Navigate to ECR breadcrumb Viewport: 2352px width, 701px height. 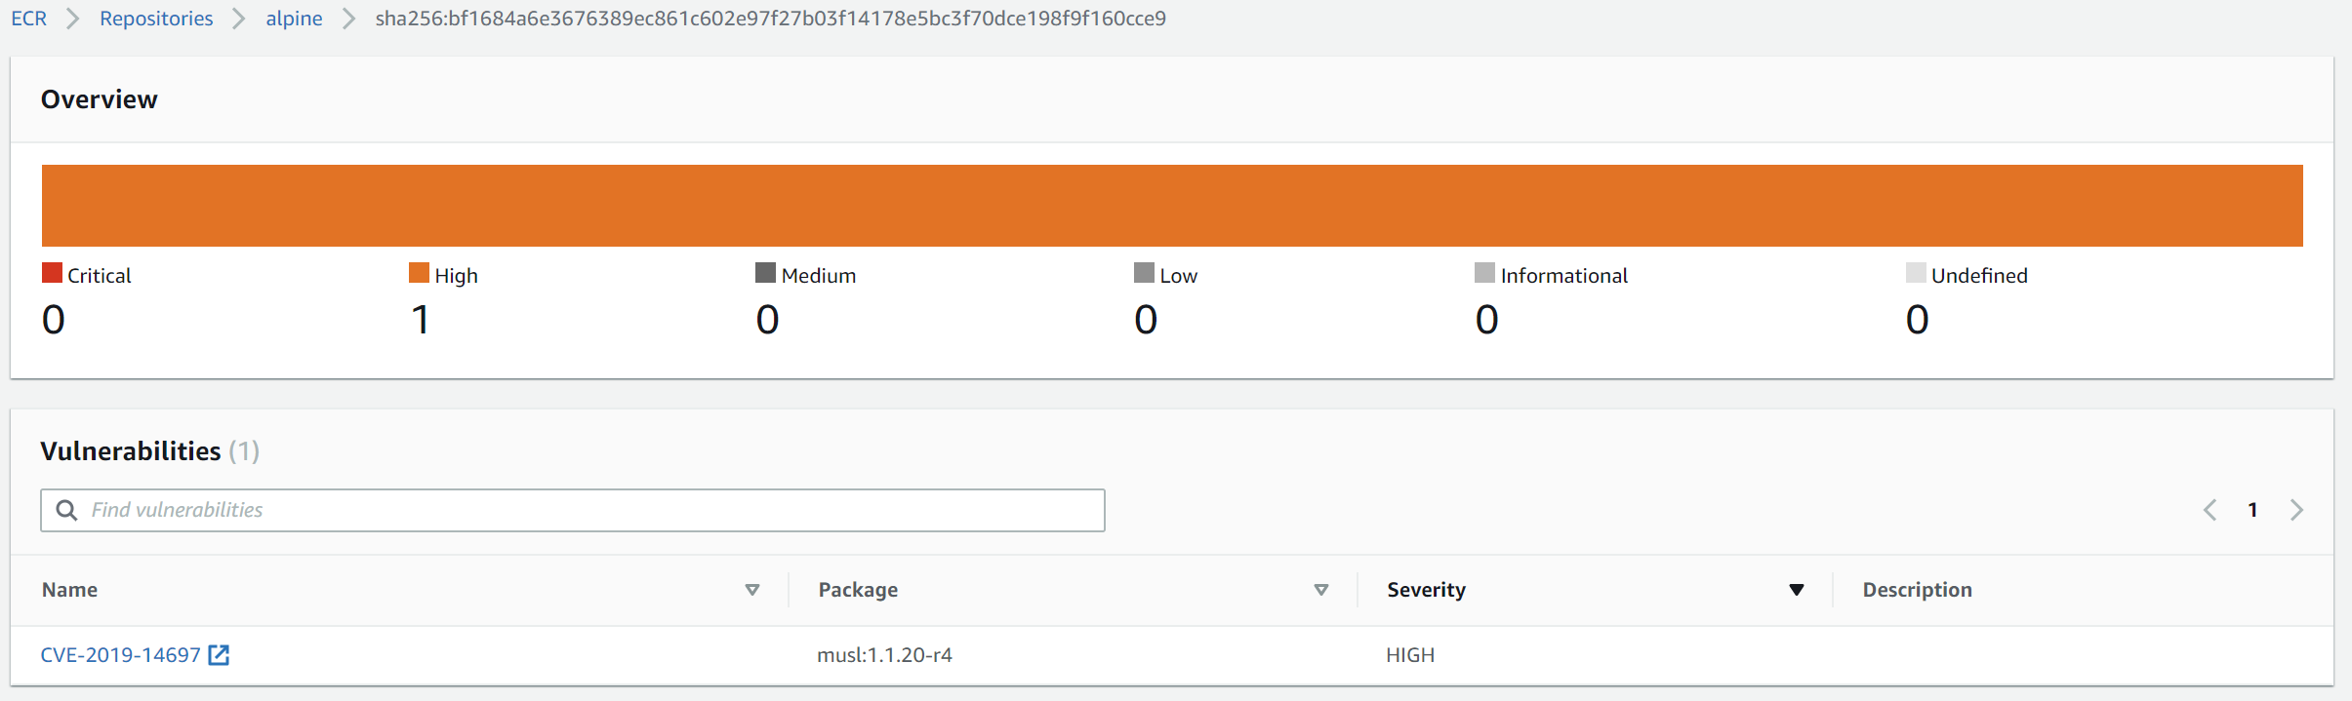tap(29, 19)
